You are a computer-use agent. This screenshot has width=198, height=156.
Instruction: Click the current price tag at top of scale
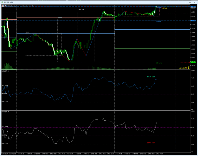pyautogui.click(x=193, y=7)
